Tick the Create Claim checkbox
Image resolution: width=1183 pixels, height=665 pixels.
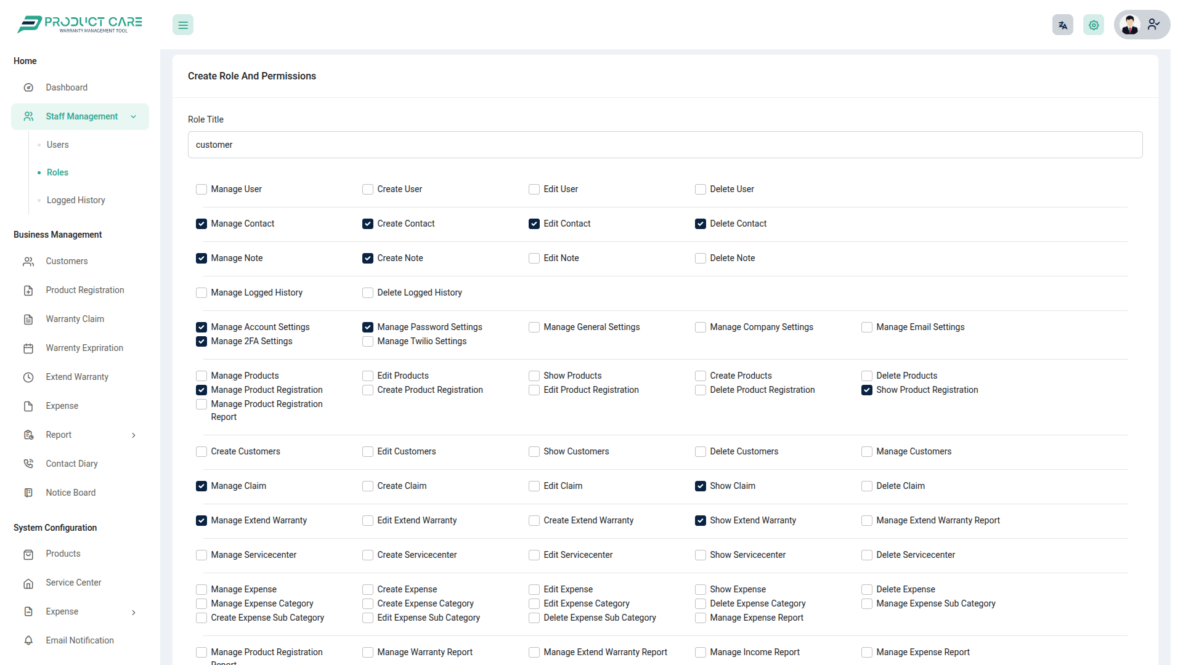pos(368,486)
